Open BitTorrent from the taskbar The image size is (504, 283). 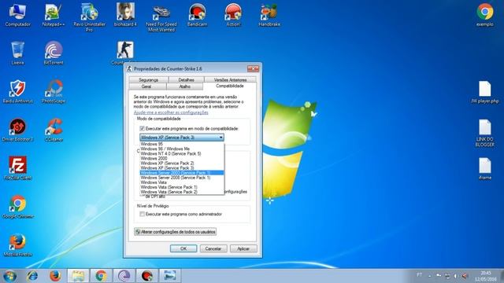click(x=124, y=276)
